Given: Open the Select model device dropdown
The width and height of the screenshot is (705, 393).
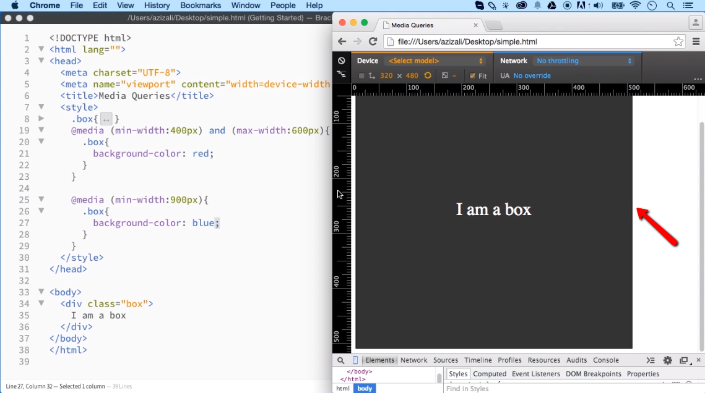Looking at the screenshot, I should pos(432,61).
